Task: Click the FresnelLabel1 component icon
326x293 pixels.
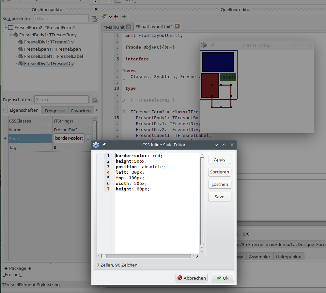Action: (x=21, y=56)
